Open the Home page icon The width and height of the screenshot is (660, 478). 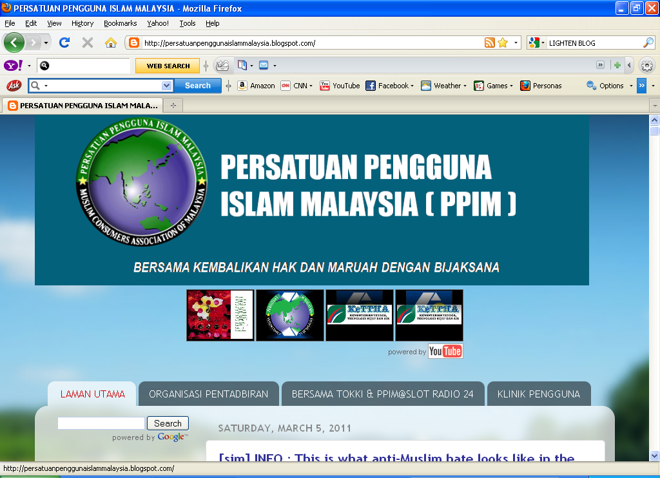pyautogui.click(x=111, y=43)
